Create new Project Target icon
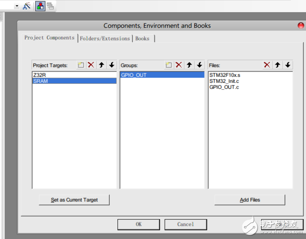This screenshot has height=239, width=306. (x=81, y=65)
